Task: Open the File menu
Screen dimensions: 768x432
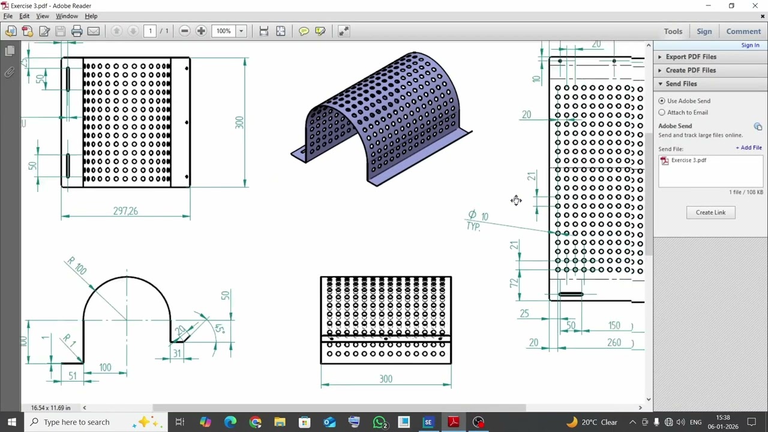Action: [8, 16]
